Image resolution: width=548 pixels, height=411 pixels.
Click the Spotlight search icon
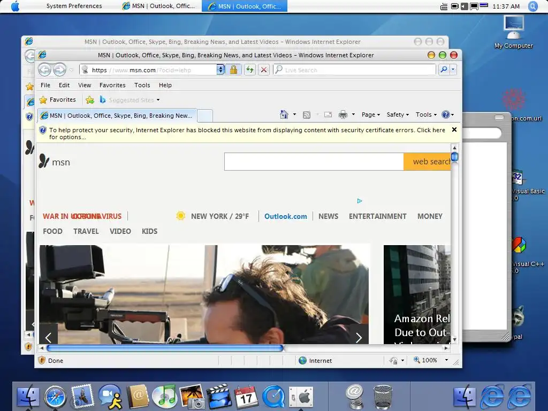(533, 6)
